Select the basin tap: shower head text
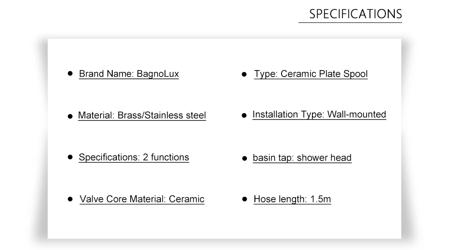 (302, 158)
